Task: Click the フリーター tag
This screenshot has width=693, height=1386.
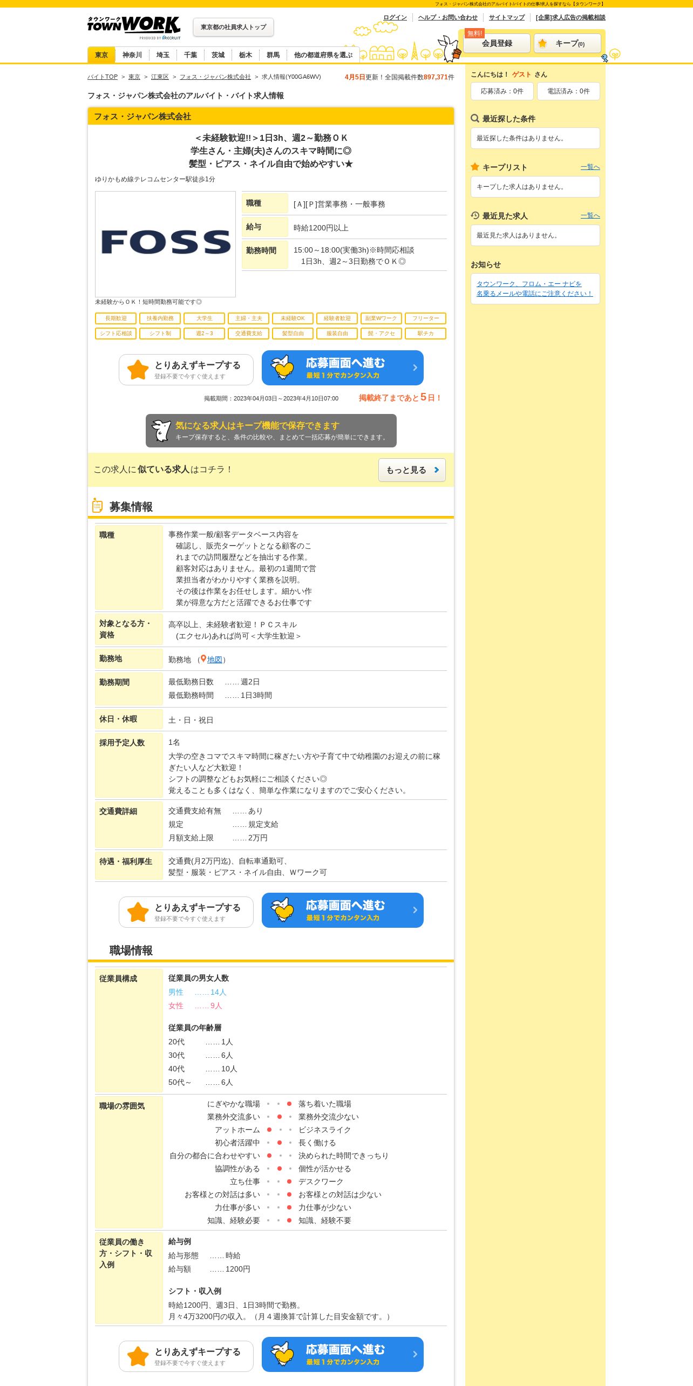Action: coord(426,318)
